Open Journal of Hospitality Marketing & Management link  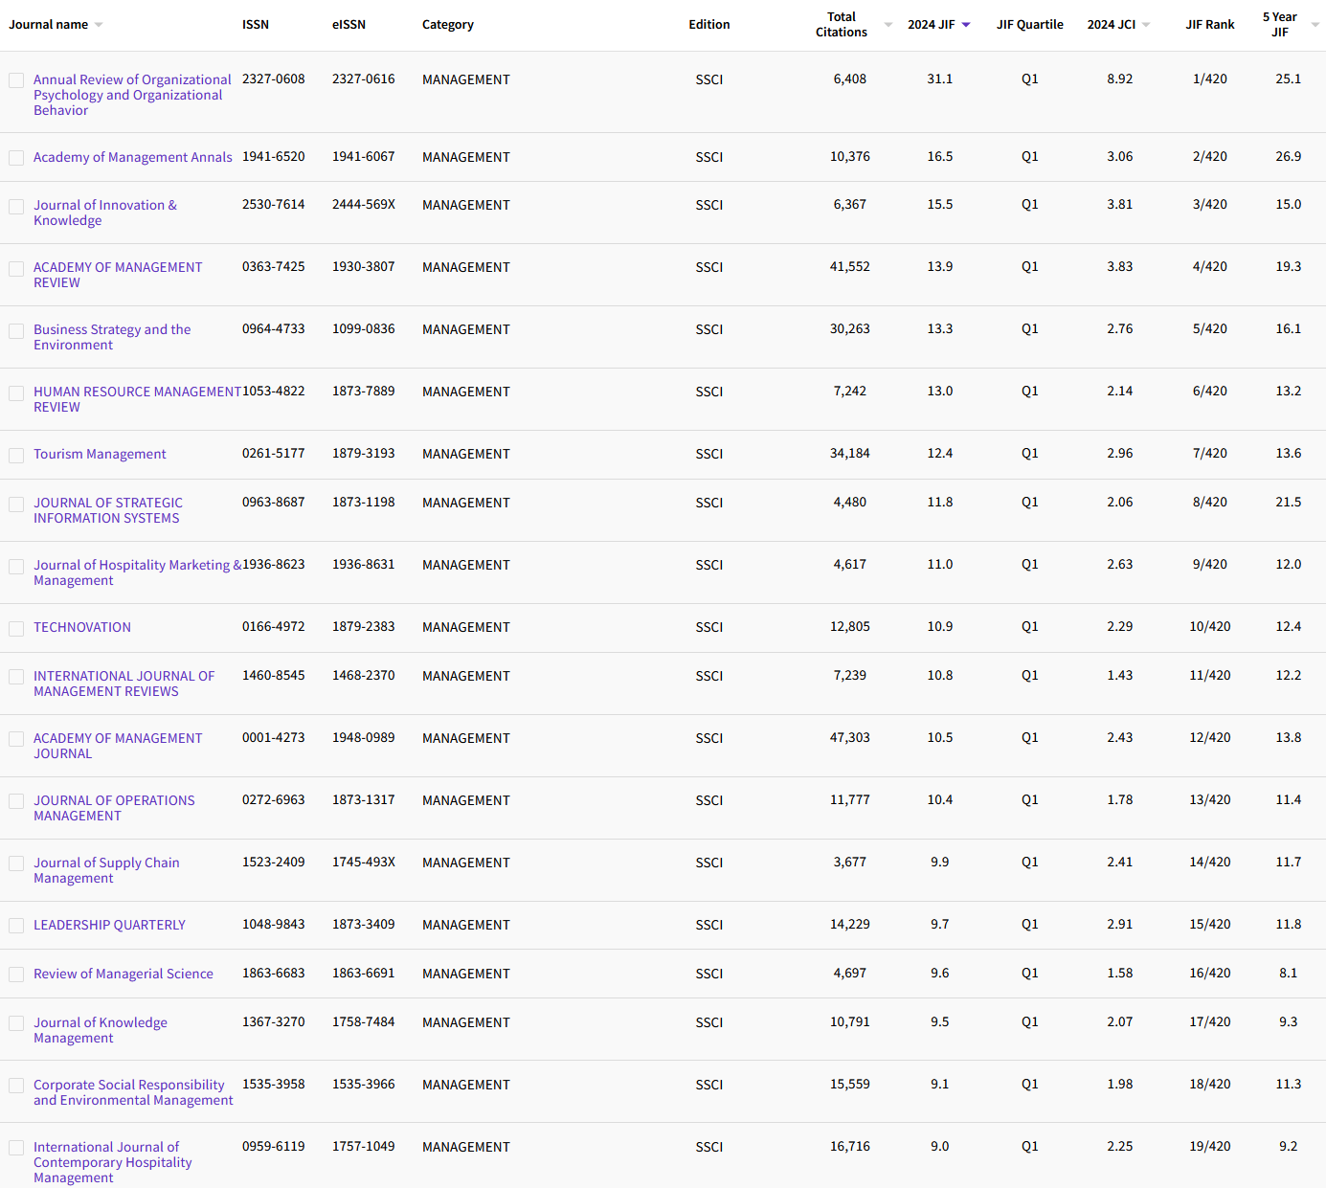coord(137,572)
